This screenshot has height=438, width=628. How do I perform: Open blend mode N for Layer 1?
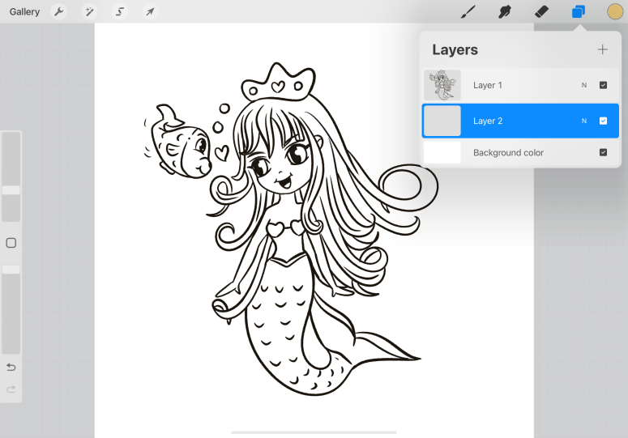click(583, 85)
